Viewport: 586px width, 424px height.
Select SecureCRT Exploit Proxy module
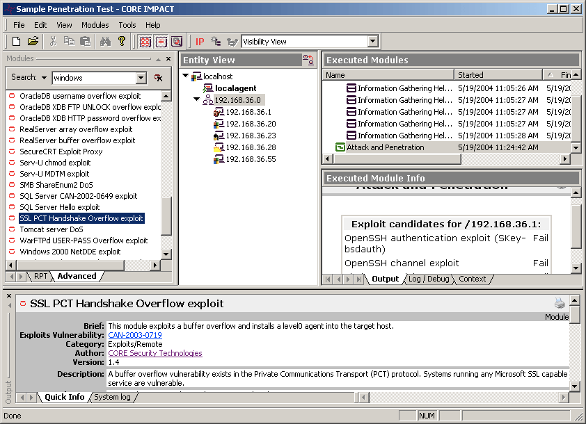pyautogui.click(x=61, y=152)
